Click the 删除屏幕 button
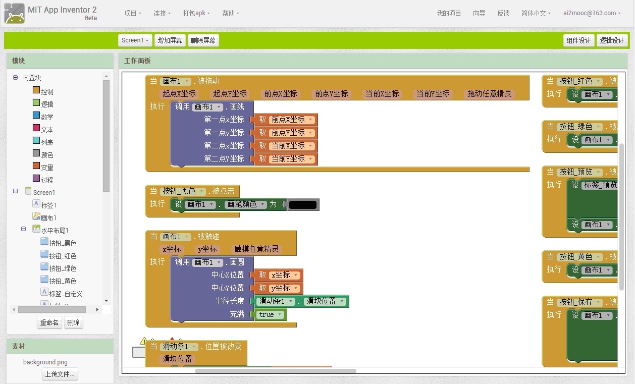This screenshot has height=384, width=635. click(x=203, y=40)
